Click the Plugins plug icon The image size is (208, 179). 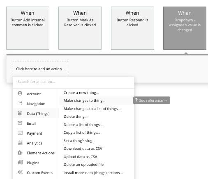coord(21,162)
